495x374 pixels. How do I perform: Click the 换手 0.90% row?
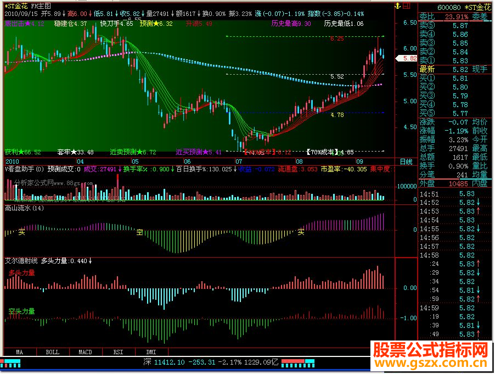[x=443, y=166]
